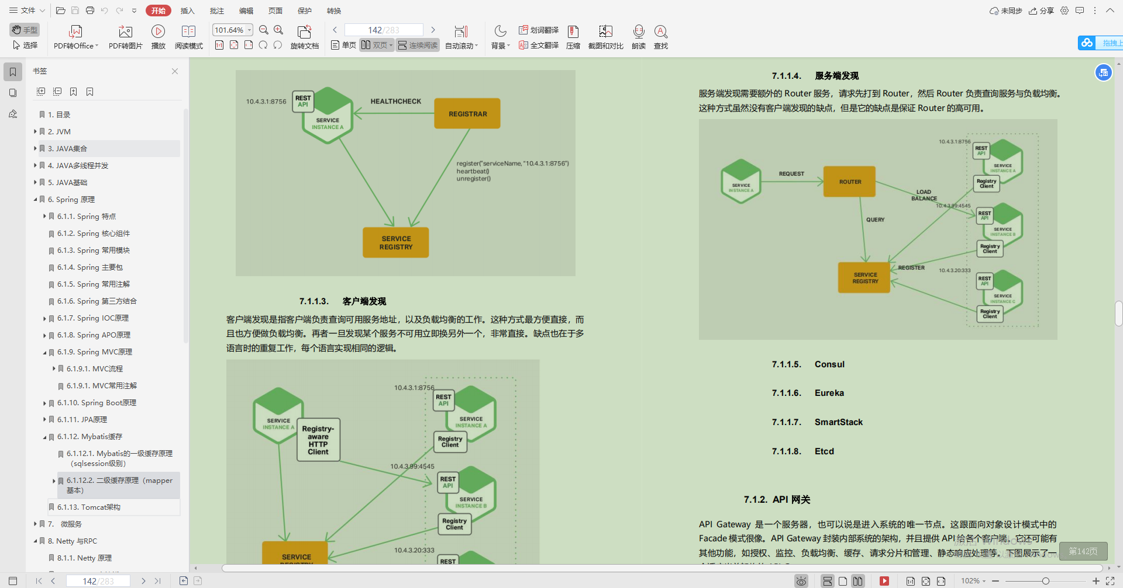Toggle 连续阅读 continuous reading
This screenshot has height=588, width=1123.
(418, 45)
